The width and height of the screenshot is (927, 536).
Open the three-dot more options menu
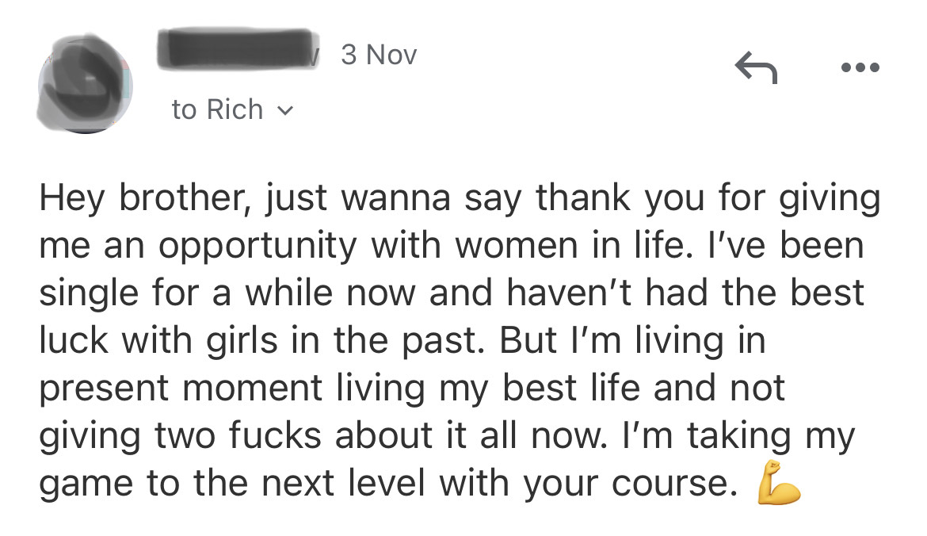point(860,67)
